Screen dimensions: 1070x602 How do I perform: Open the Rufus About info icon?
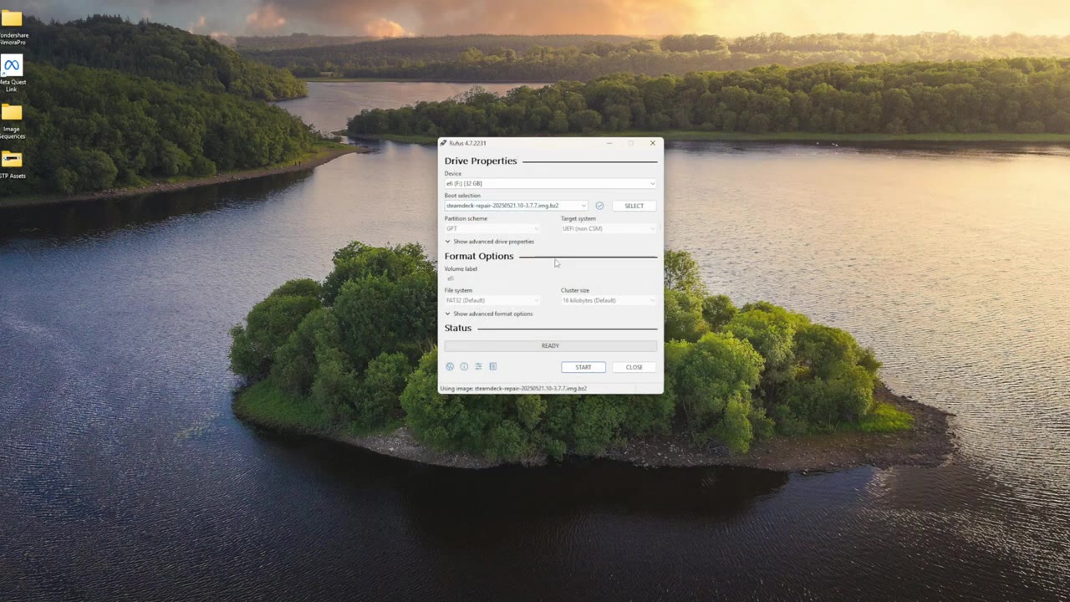click(x=464, y=366)
